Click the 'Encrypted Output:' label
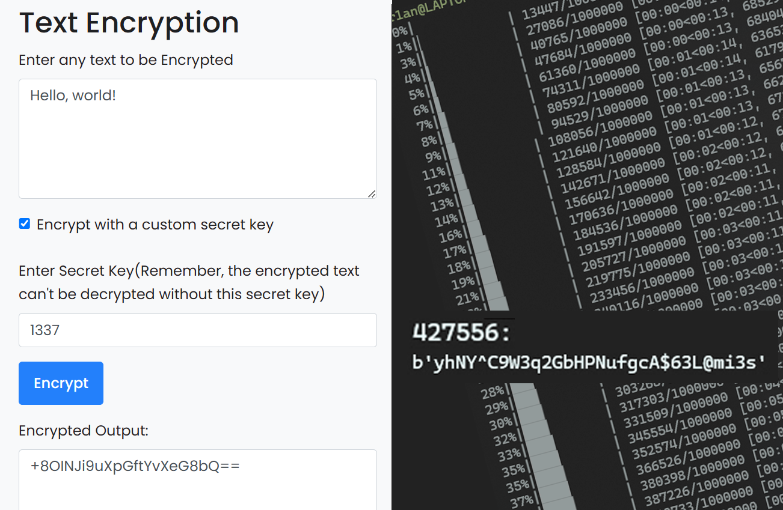783x510 pixels. (x=84, y=431)
